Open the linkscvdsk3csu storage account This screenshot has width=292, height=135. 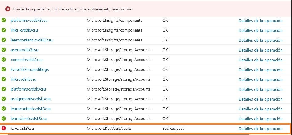23,79
